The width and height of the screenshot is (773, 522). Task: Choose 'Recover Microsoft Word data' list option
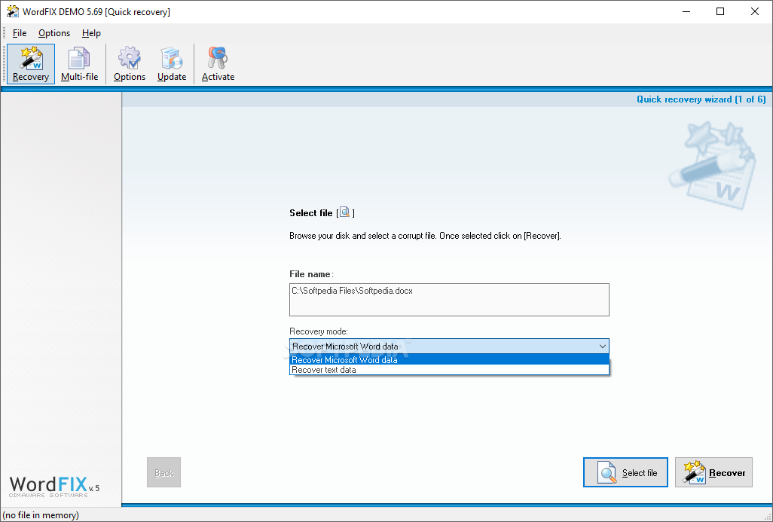click(449, 360)
